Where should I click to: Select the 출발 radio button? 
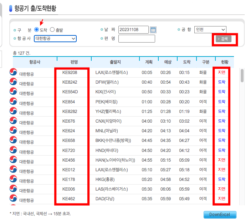click(x=52, y=30)
